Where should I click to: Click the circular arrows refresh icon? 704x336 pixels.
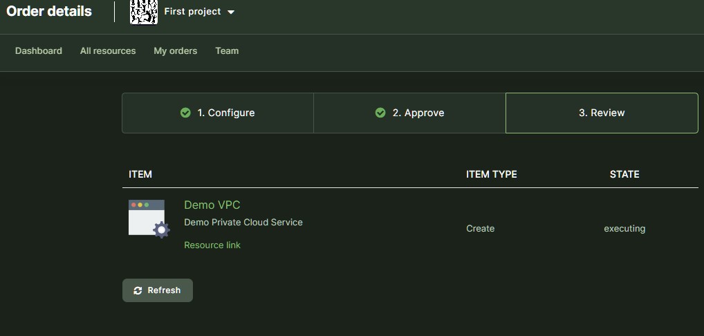tap(138, 290)
